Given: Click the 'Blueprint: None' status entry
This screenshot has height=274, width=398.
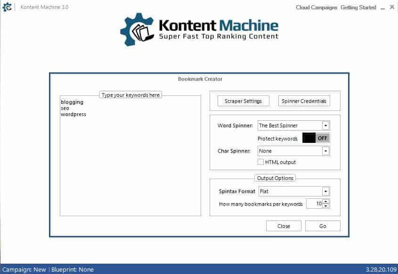Looking at the screenshot, I should (x=73, y=270).
